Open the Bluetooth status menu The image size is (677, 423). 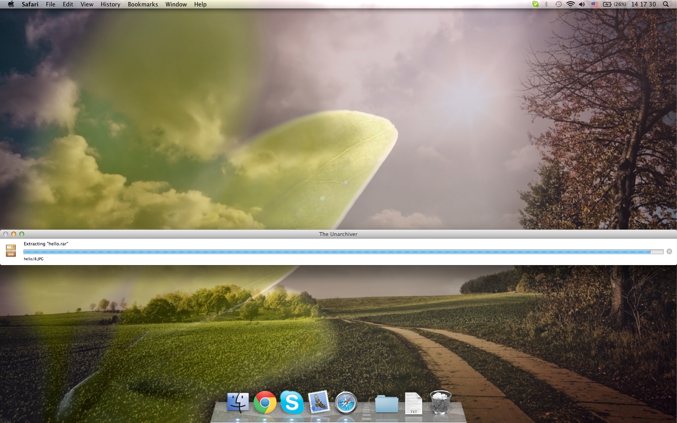tap(546, 4)
